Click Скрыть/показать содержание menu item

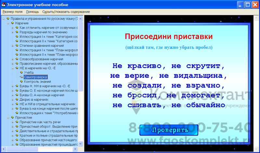66,12
